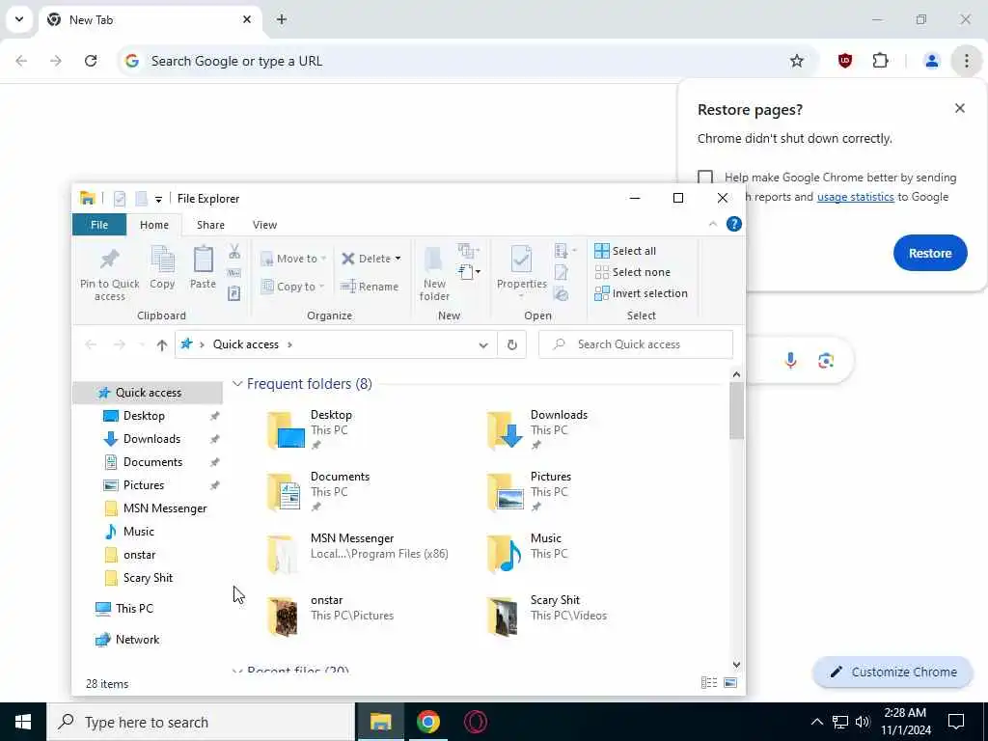988x741 pixels.
Task: Click Pin to Quick access ribbon icon
Action: (110, 259)
